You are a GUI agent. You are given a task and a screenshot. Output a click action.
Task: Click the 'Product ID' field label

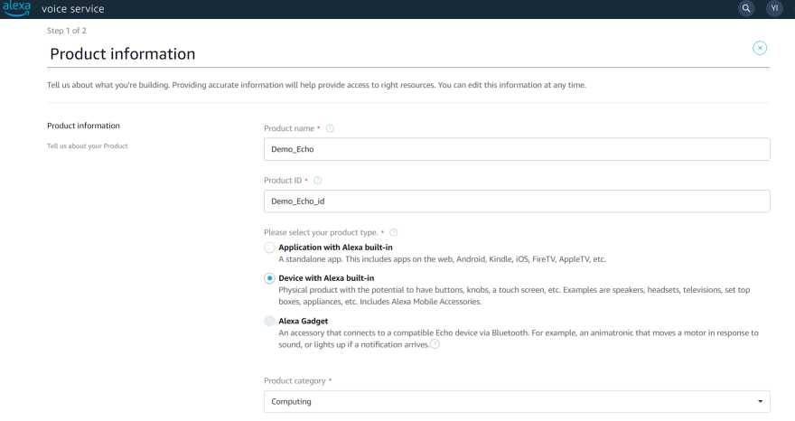point(283,181)
